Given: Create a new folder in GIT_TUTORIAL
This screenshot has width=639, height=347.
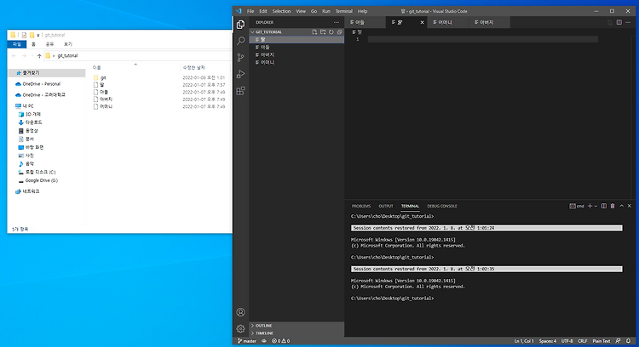Looking at the screenshot, I should click(323, 31).
